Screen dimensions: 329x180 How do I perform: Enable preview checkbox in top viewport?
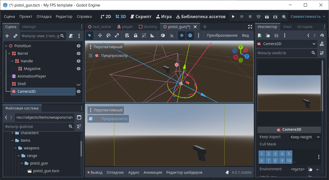[91, 56]
